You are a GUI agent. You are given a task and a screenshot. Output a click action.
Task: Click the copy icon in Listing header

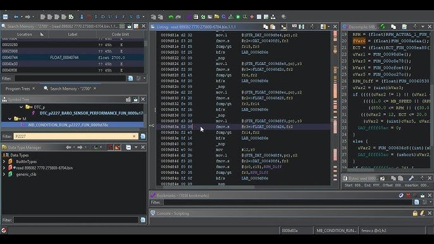[266, 27]
